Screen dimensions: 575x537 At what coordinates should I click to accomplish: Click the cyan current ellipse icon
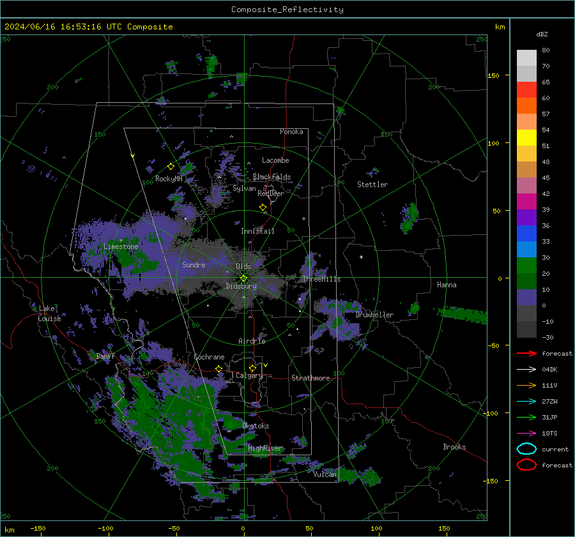(x=526, y=449)
